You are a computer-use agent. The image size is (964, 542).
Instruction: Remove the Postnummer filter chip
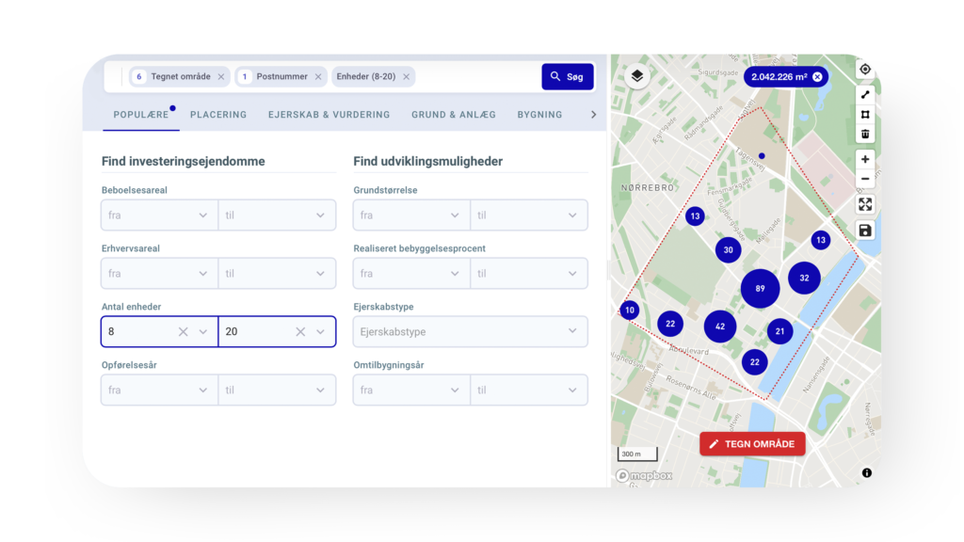pos(318,77)
